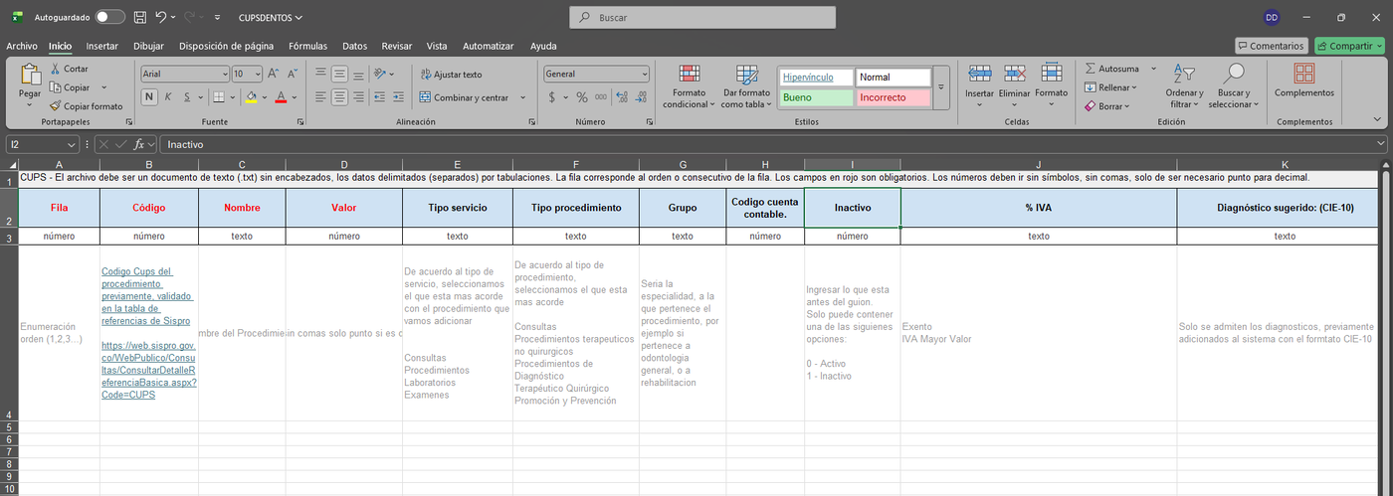Click Copiar formato paintbrush
Viewport: 1393px width, 496px height.
click(x=86, y=105)
